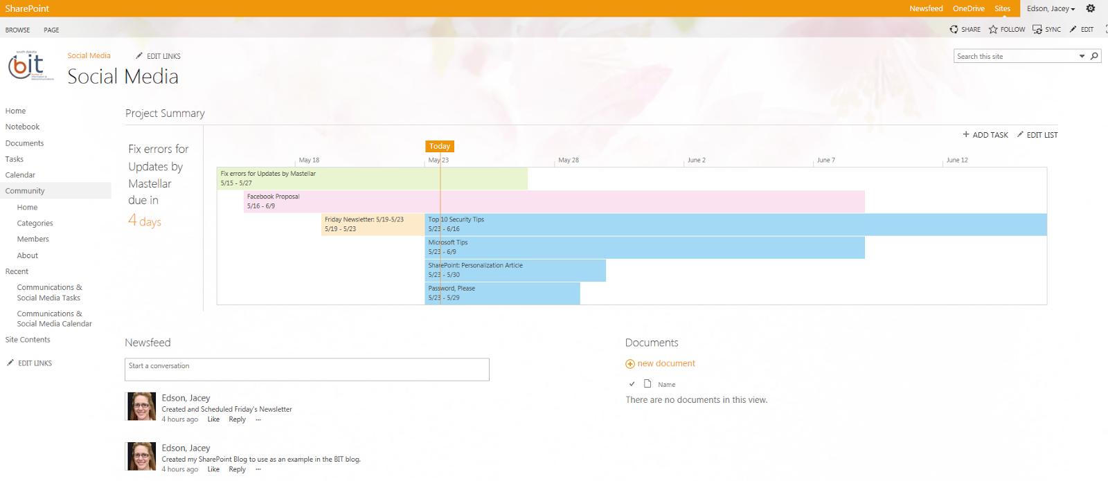This screenshot has height=481, width=1108.
Task: Click Jacey's photo on Friday's Newsletter post
Action: (x=141, y=406)
